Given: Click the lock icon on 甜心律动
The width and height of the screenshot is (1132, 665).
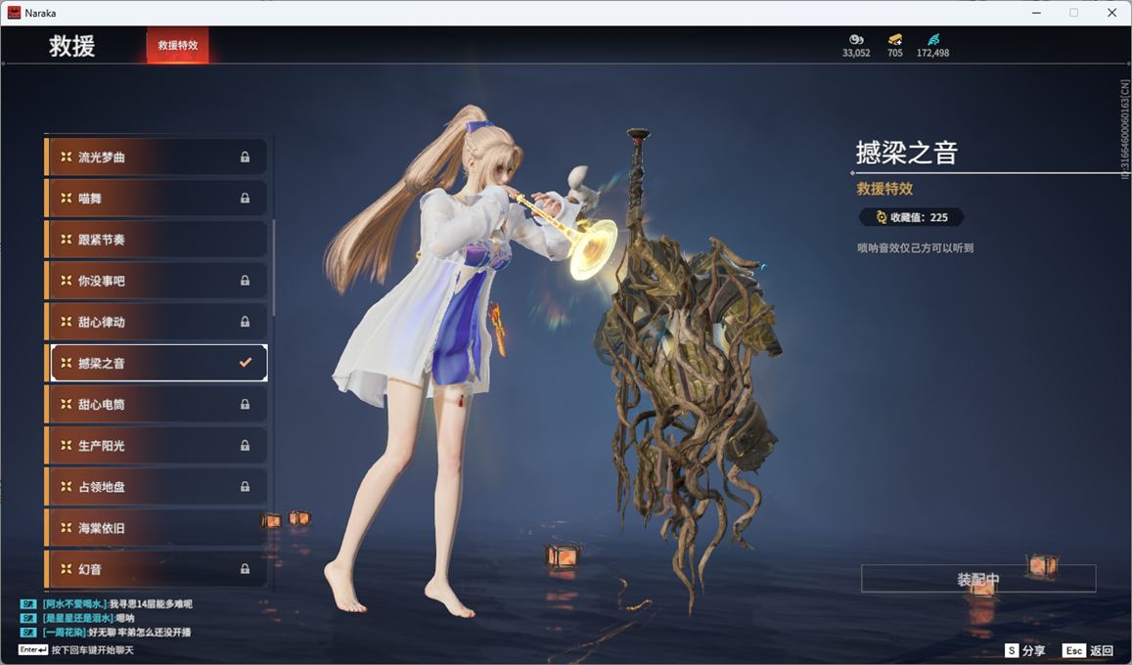Looking at the screenshot, I should pos(245,321).
